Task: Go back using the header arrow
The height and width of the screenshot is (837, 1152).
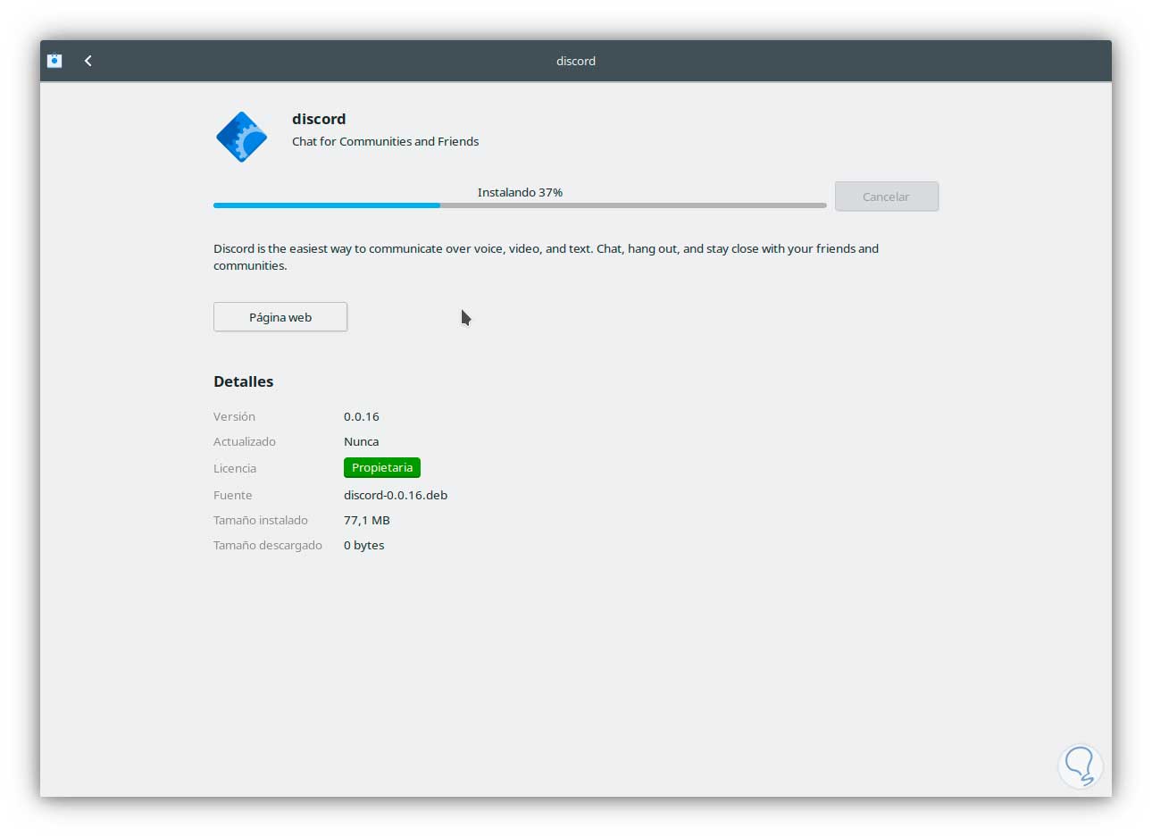Action: [88, 61]
